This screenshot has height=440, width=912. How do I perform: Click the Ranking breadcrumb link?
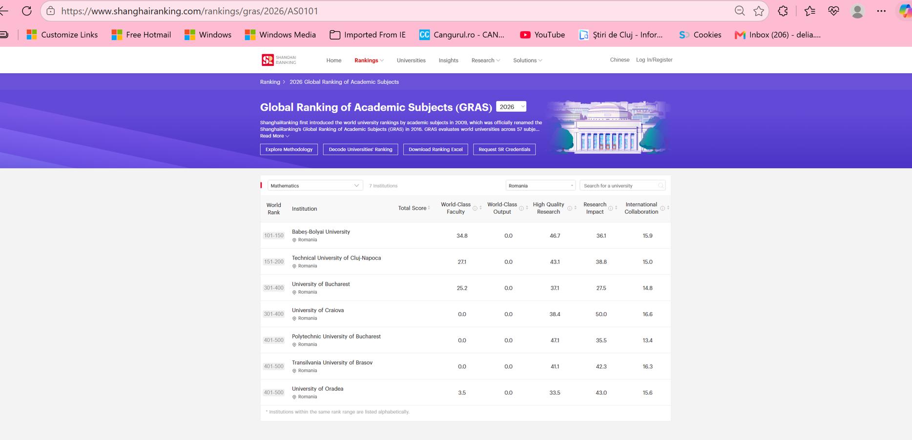point(270,82)
